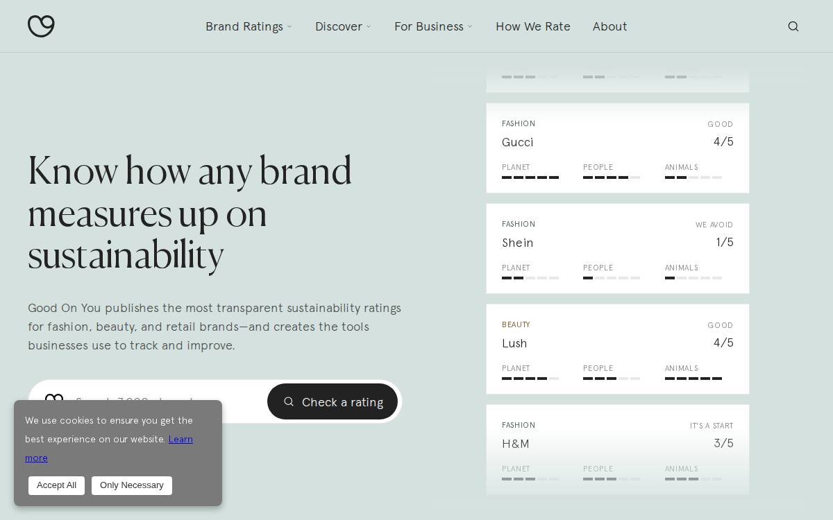Click Gucci's 4/5 score
This screenshot has width=833, height=520.
tap(723, 141)
